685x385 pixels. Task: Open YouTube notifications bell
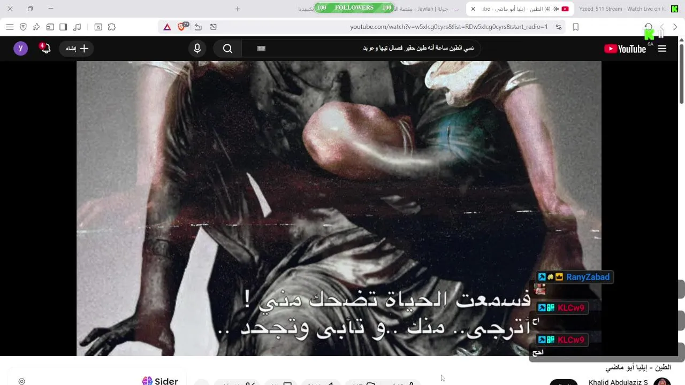point(45,48)
